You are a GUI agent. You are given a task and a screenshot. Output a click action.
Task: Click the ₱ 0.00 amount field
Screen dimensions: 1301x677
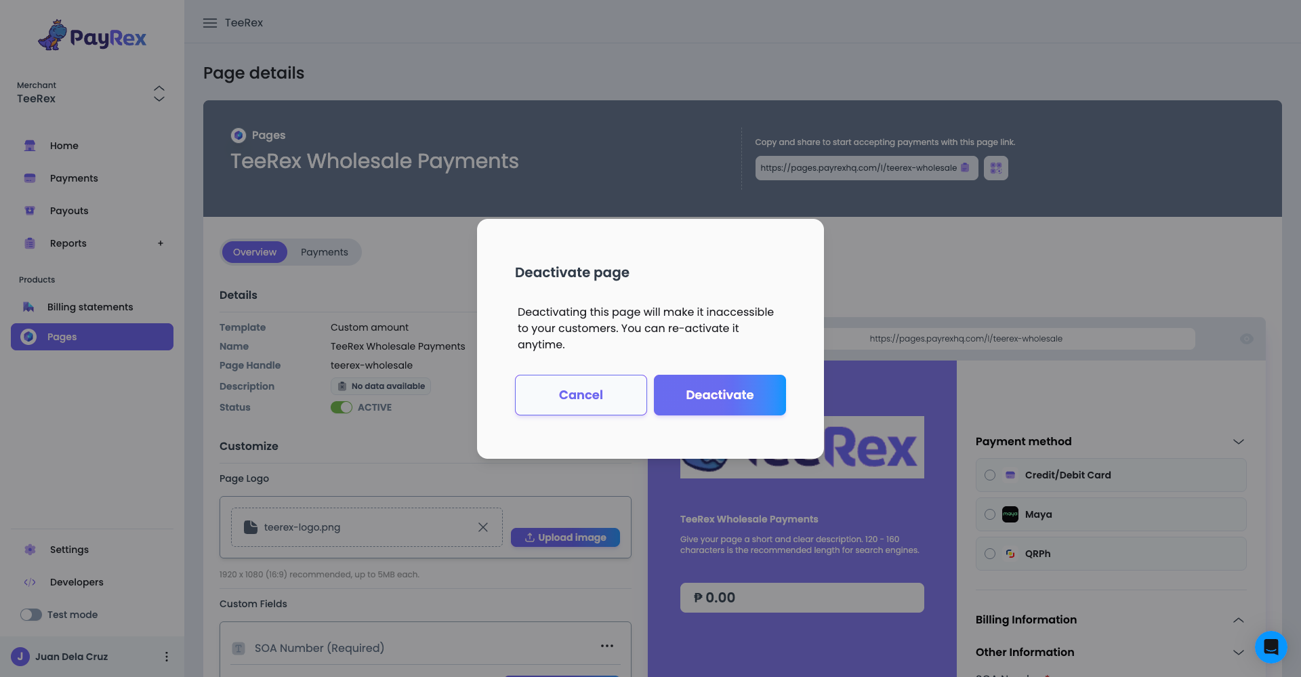point(802,598)
